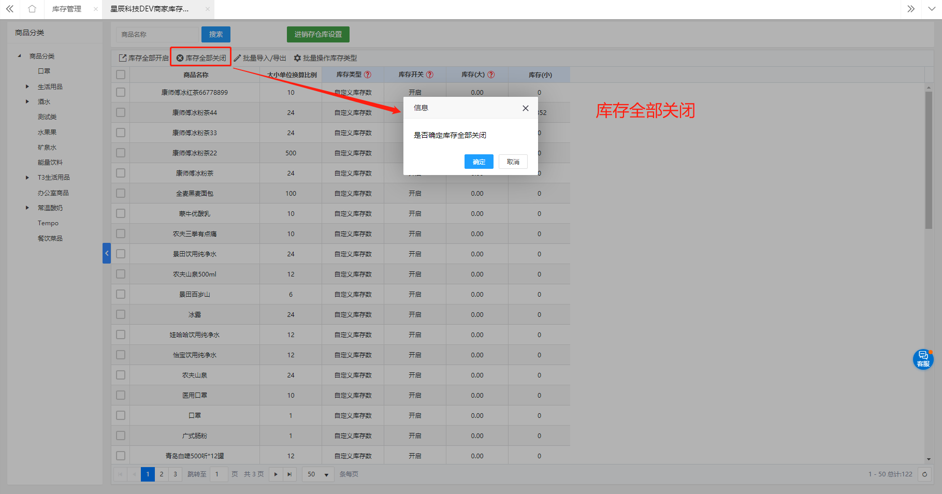This screenshot has height=494, width=942.
Task: Select the checkbox for 全麦黑麦面包 row
Action: tap(121, 193)
